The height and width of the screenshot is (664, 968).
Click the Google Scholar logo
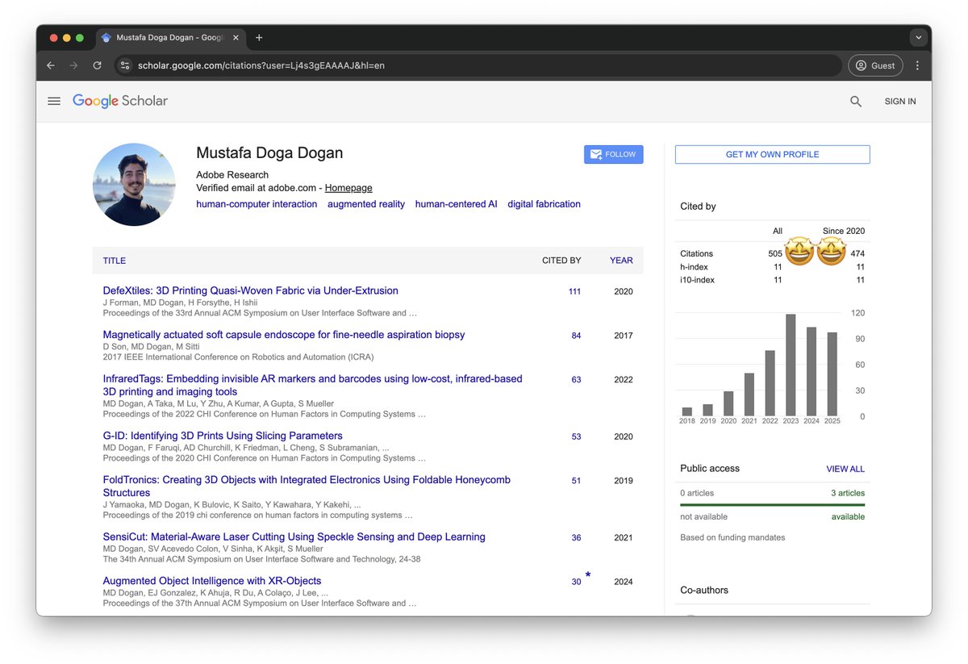tap(120, 101)
